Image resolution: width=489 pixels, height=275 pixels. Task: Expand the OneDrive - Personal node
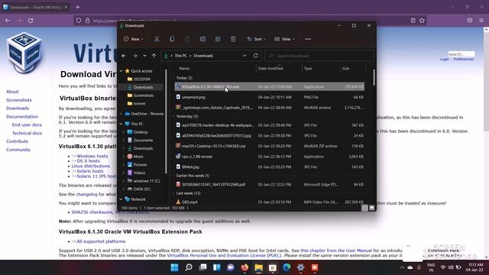pos(121,114)
